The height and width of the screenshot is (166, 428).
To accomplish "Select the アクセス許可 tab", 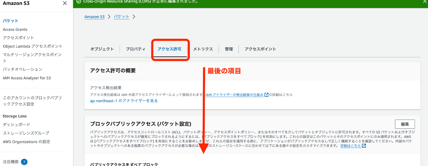I will pos(169,49).
